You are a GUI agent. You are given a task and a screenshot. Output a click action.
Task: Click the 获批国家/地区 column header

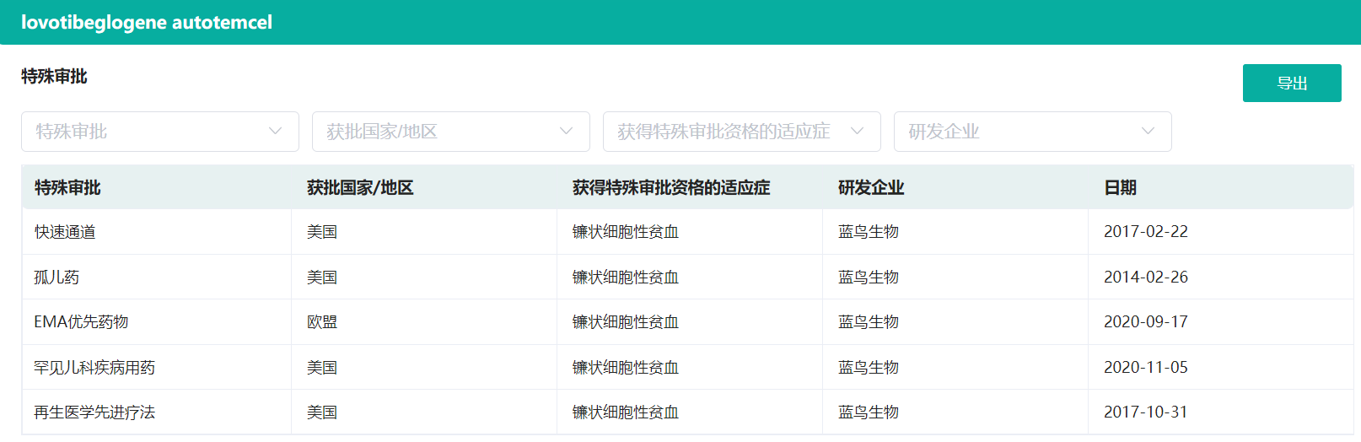(x=360, y=187)
